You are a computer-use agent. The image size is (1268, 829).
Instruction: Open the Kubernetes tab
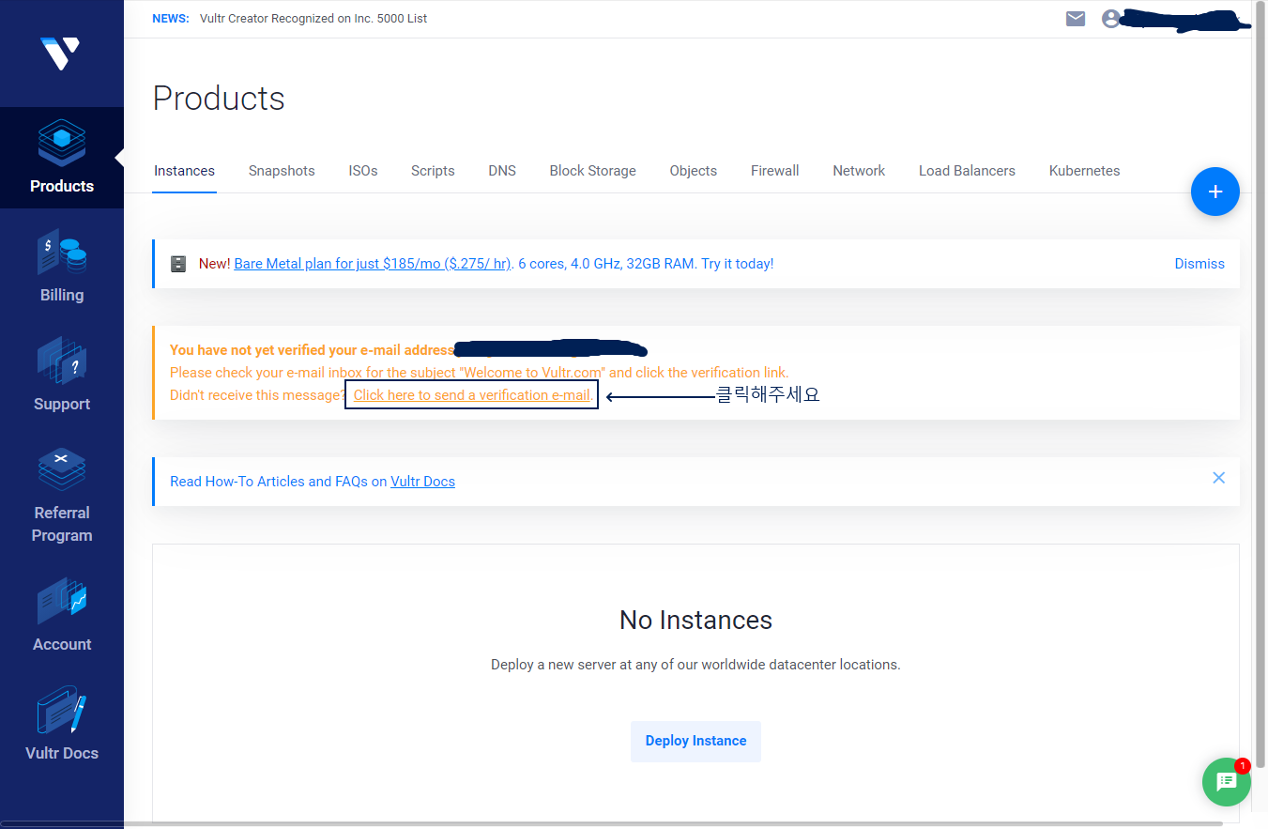[x=1084, y=171]
